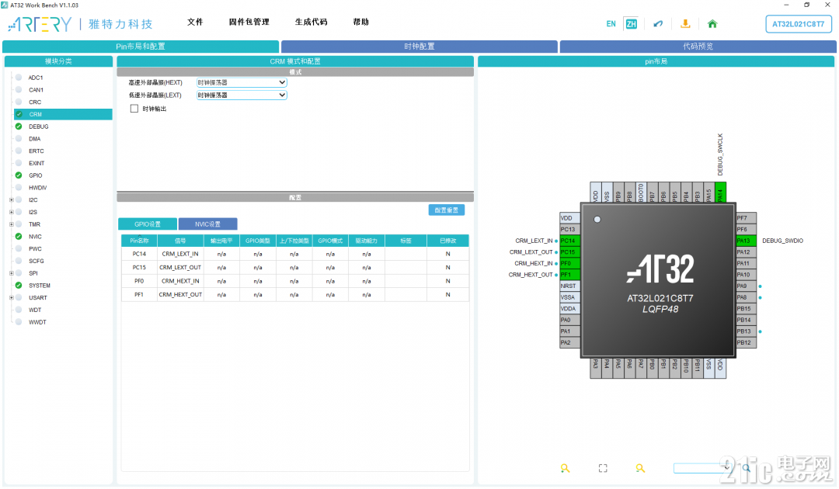The height and width of the screenshot is (489, 839).
Task: Select the PF7 pin on the chip
Action: (x=746, y=218)
